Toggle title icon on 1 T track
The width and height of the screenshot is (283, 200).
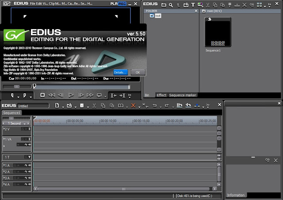30,157
